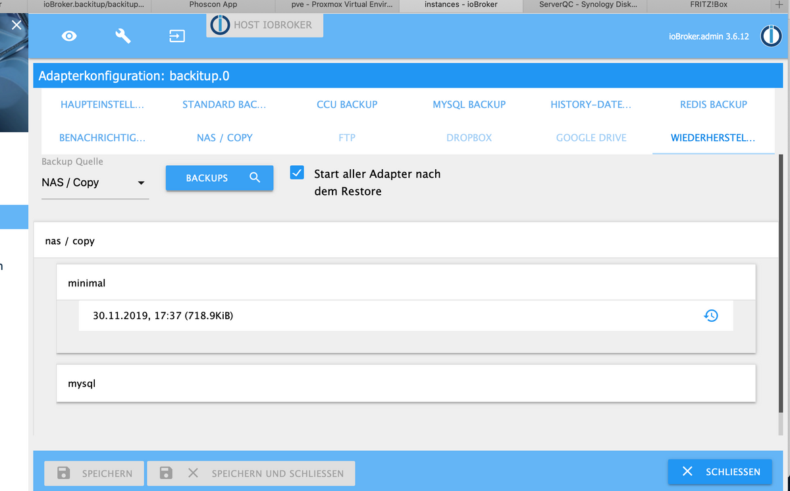
Task: Toggle Start aller Adapter nach dem Restore
Action: click(297, 172)
